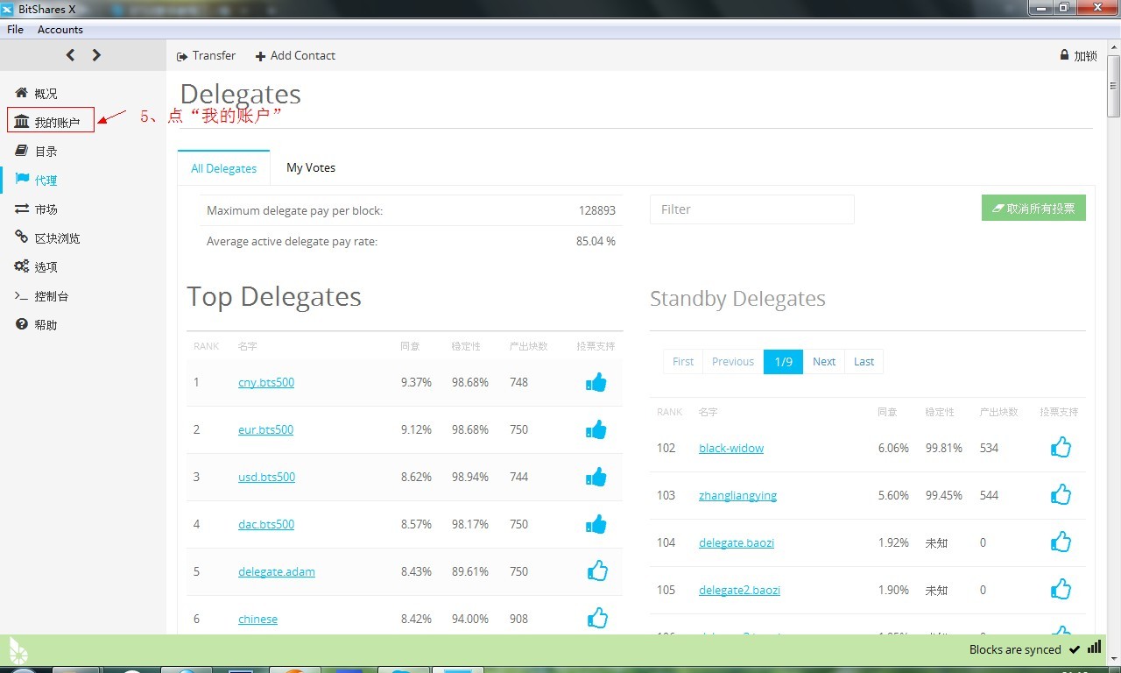Screen dimensions: 1121x673
Task: Select page 1/9 in the pagination
Action: (783, 361)
